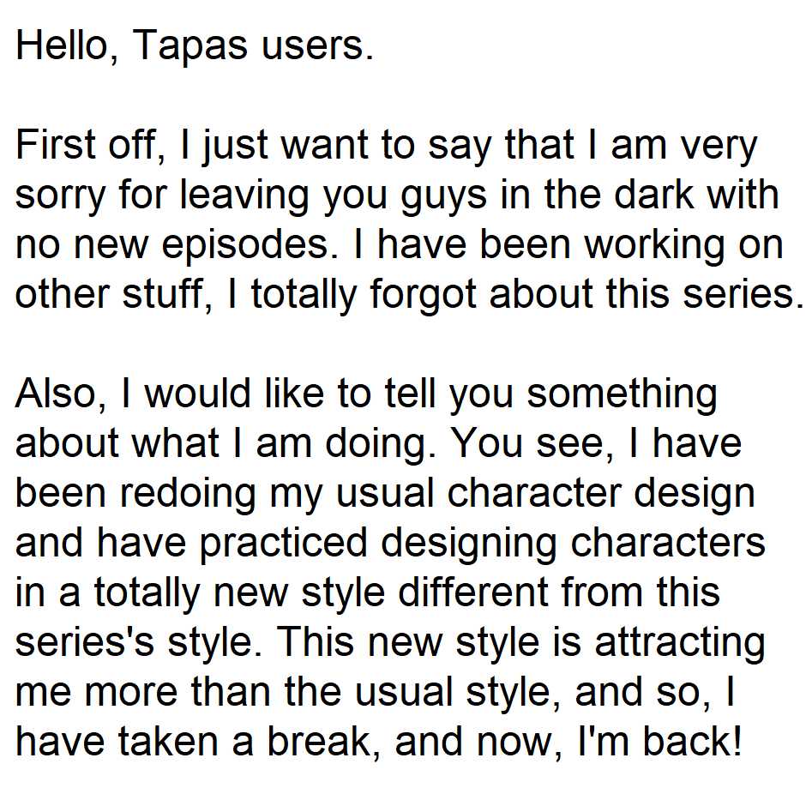
Task: Click the words "First off"
Action: tap(88, 145)
